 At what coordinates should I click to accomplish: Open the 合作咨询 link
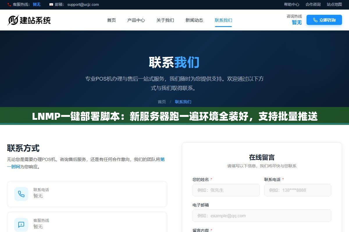[x=313, y=4]
